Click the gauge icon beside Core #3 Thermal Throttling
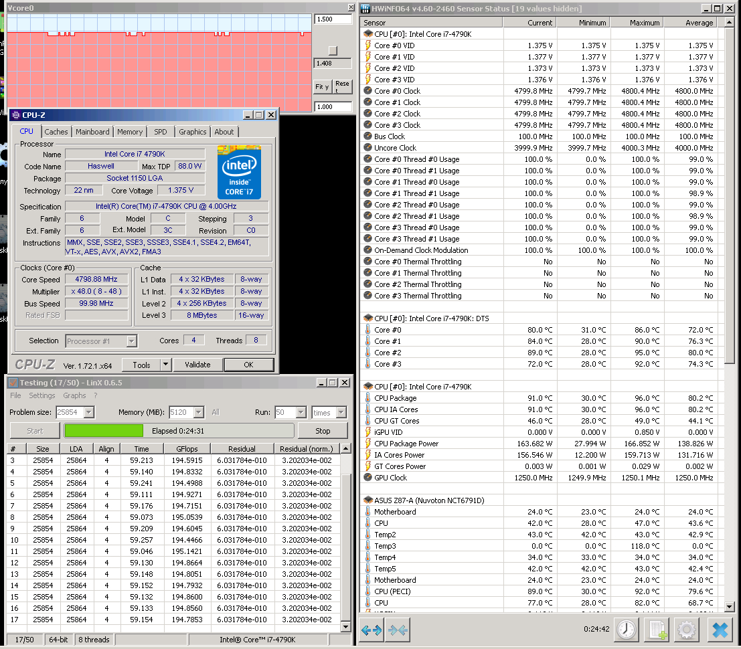 368,295
